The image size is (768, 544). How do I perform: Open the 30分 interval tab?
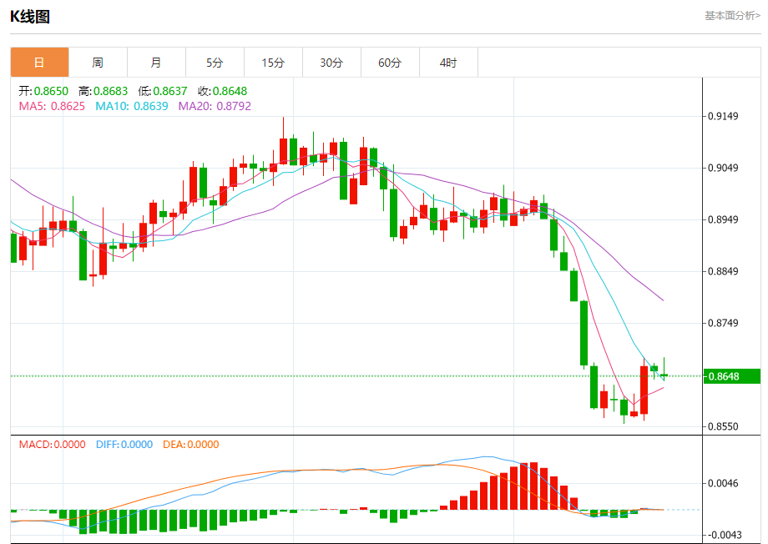(331, 63)
